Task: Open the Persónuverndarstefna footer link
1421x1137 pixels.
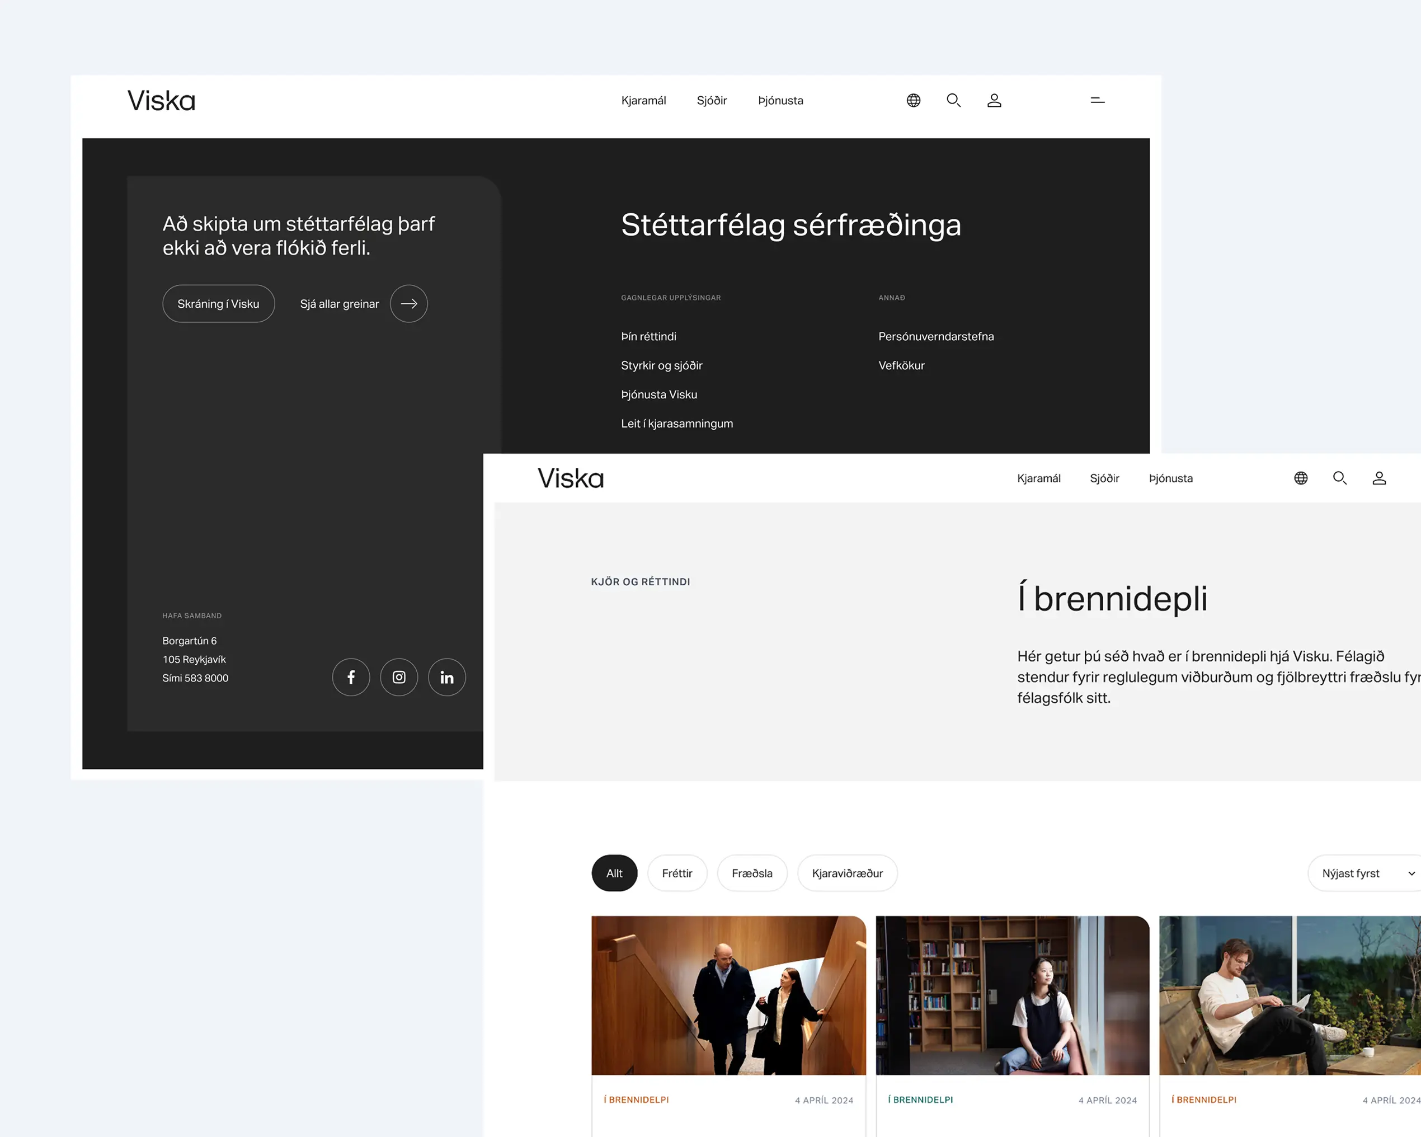Action: coord(935,336)
